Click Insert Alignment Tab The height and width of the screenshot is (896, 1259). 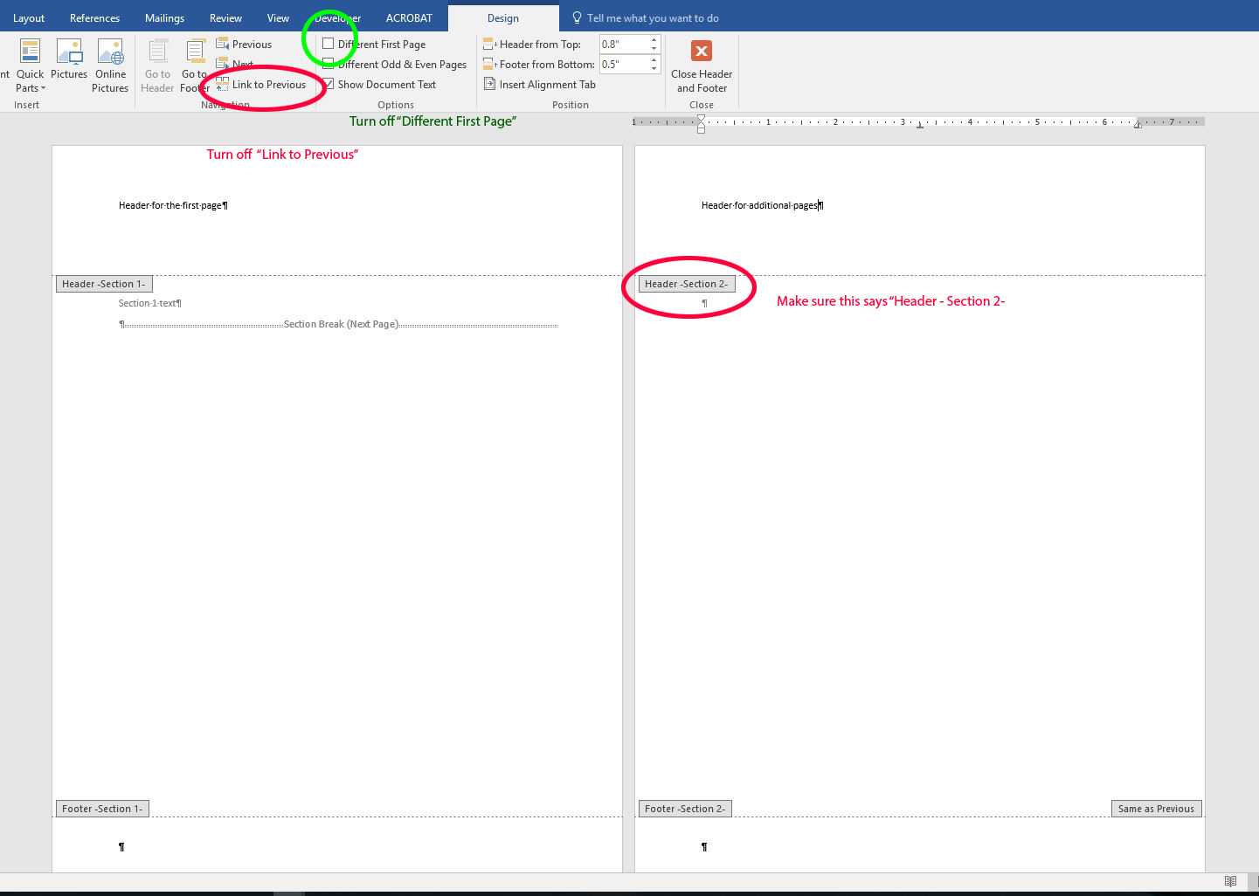point(540,85)
